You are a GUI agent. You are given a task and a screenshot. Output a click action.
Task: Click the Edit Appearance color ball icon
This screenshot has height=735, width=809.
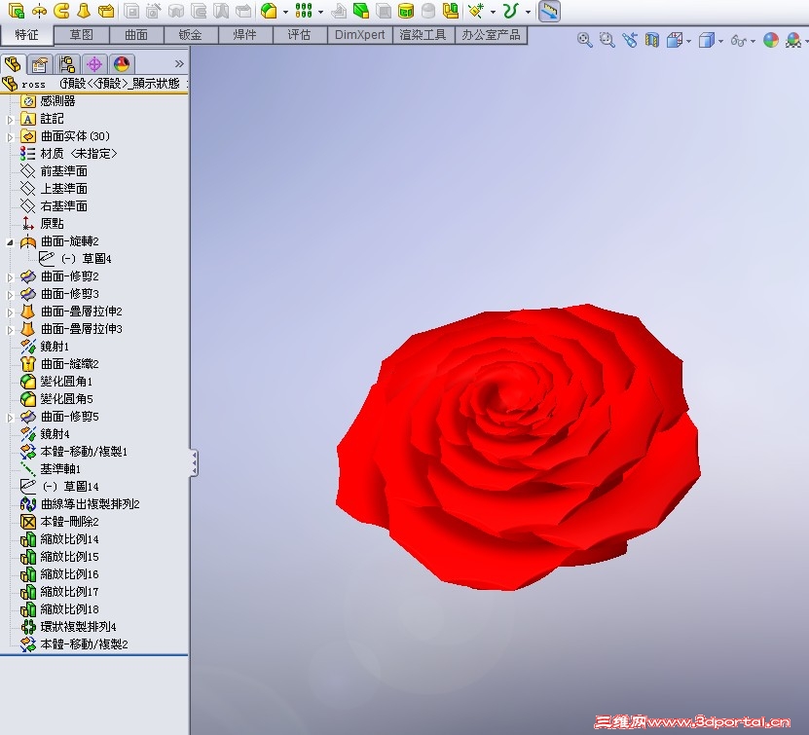click(769, 41)
